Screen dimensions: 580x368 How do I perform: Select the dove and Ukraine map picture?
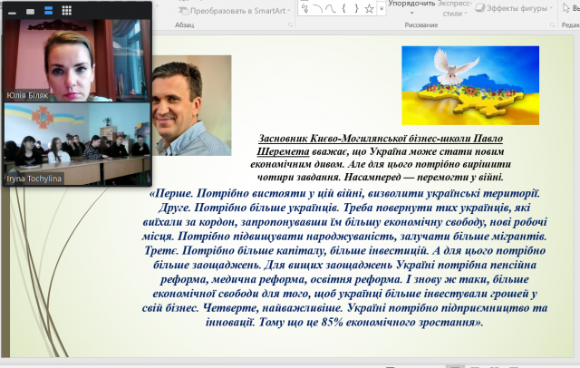(470, 85)
